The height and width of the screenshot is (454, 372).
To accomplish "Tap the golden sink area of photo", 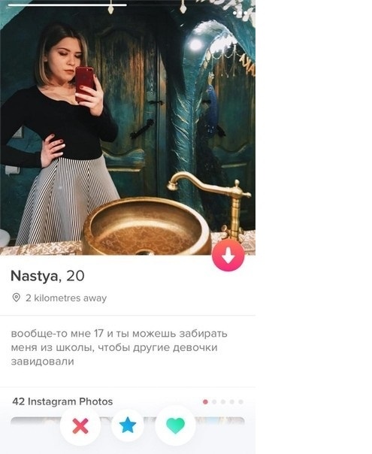I will click(147, 226).
